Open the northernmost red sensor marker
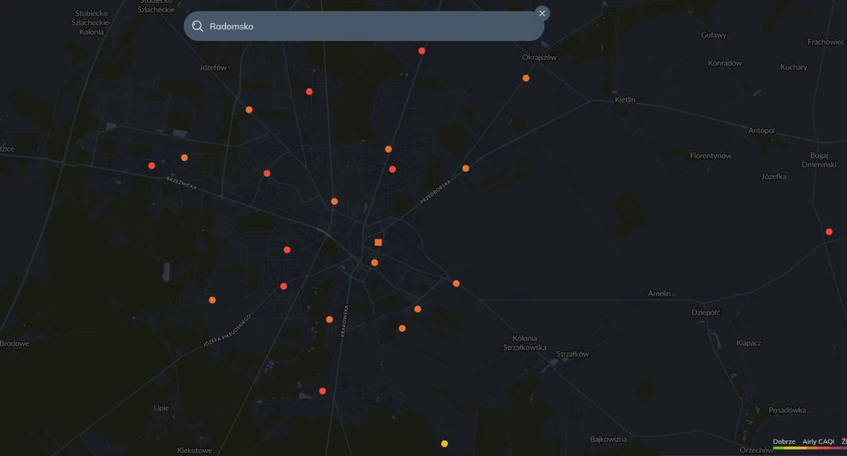 (x=422, y=51)
